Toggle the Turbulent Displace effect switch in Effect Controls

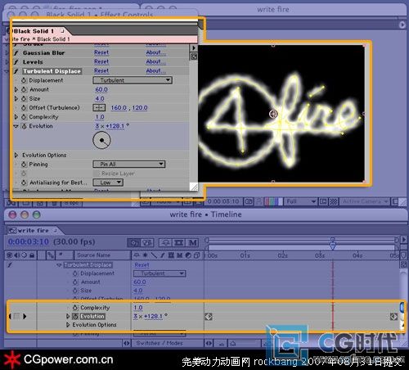[16, 71]
